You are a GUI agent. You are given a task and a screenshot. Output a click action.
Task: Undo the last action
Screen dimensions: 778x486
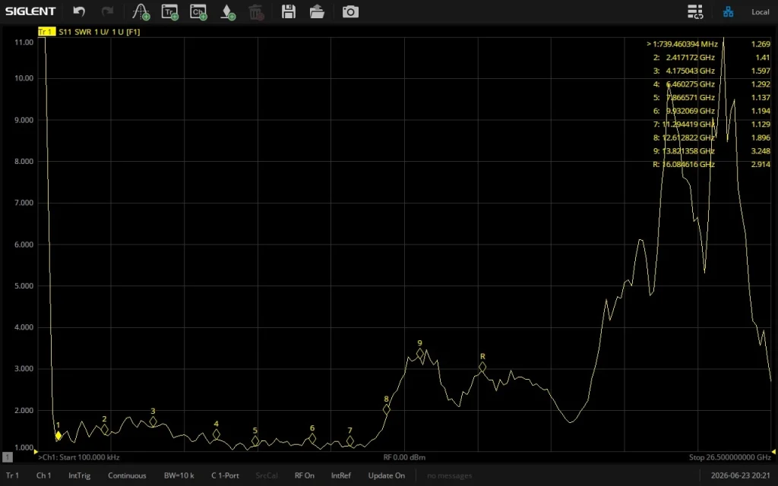(x=79, y=11)
